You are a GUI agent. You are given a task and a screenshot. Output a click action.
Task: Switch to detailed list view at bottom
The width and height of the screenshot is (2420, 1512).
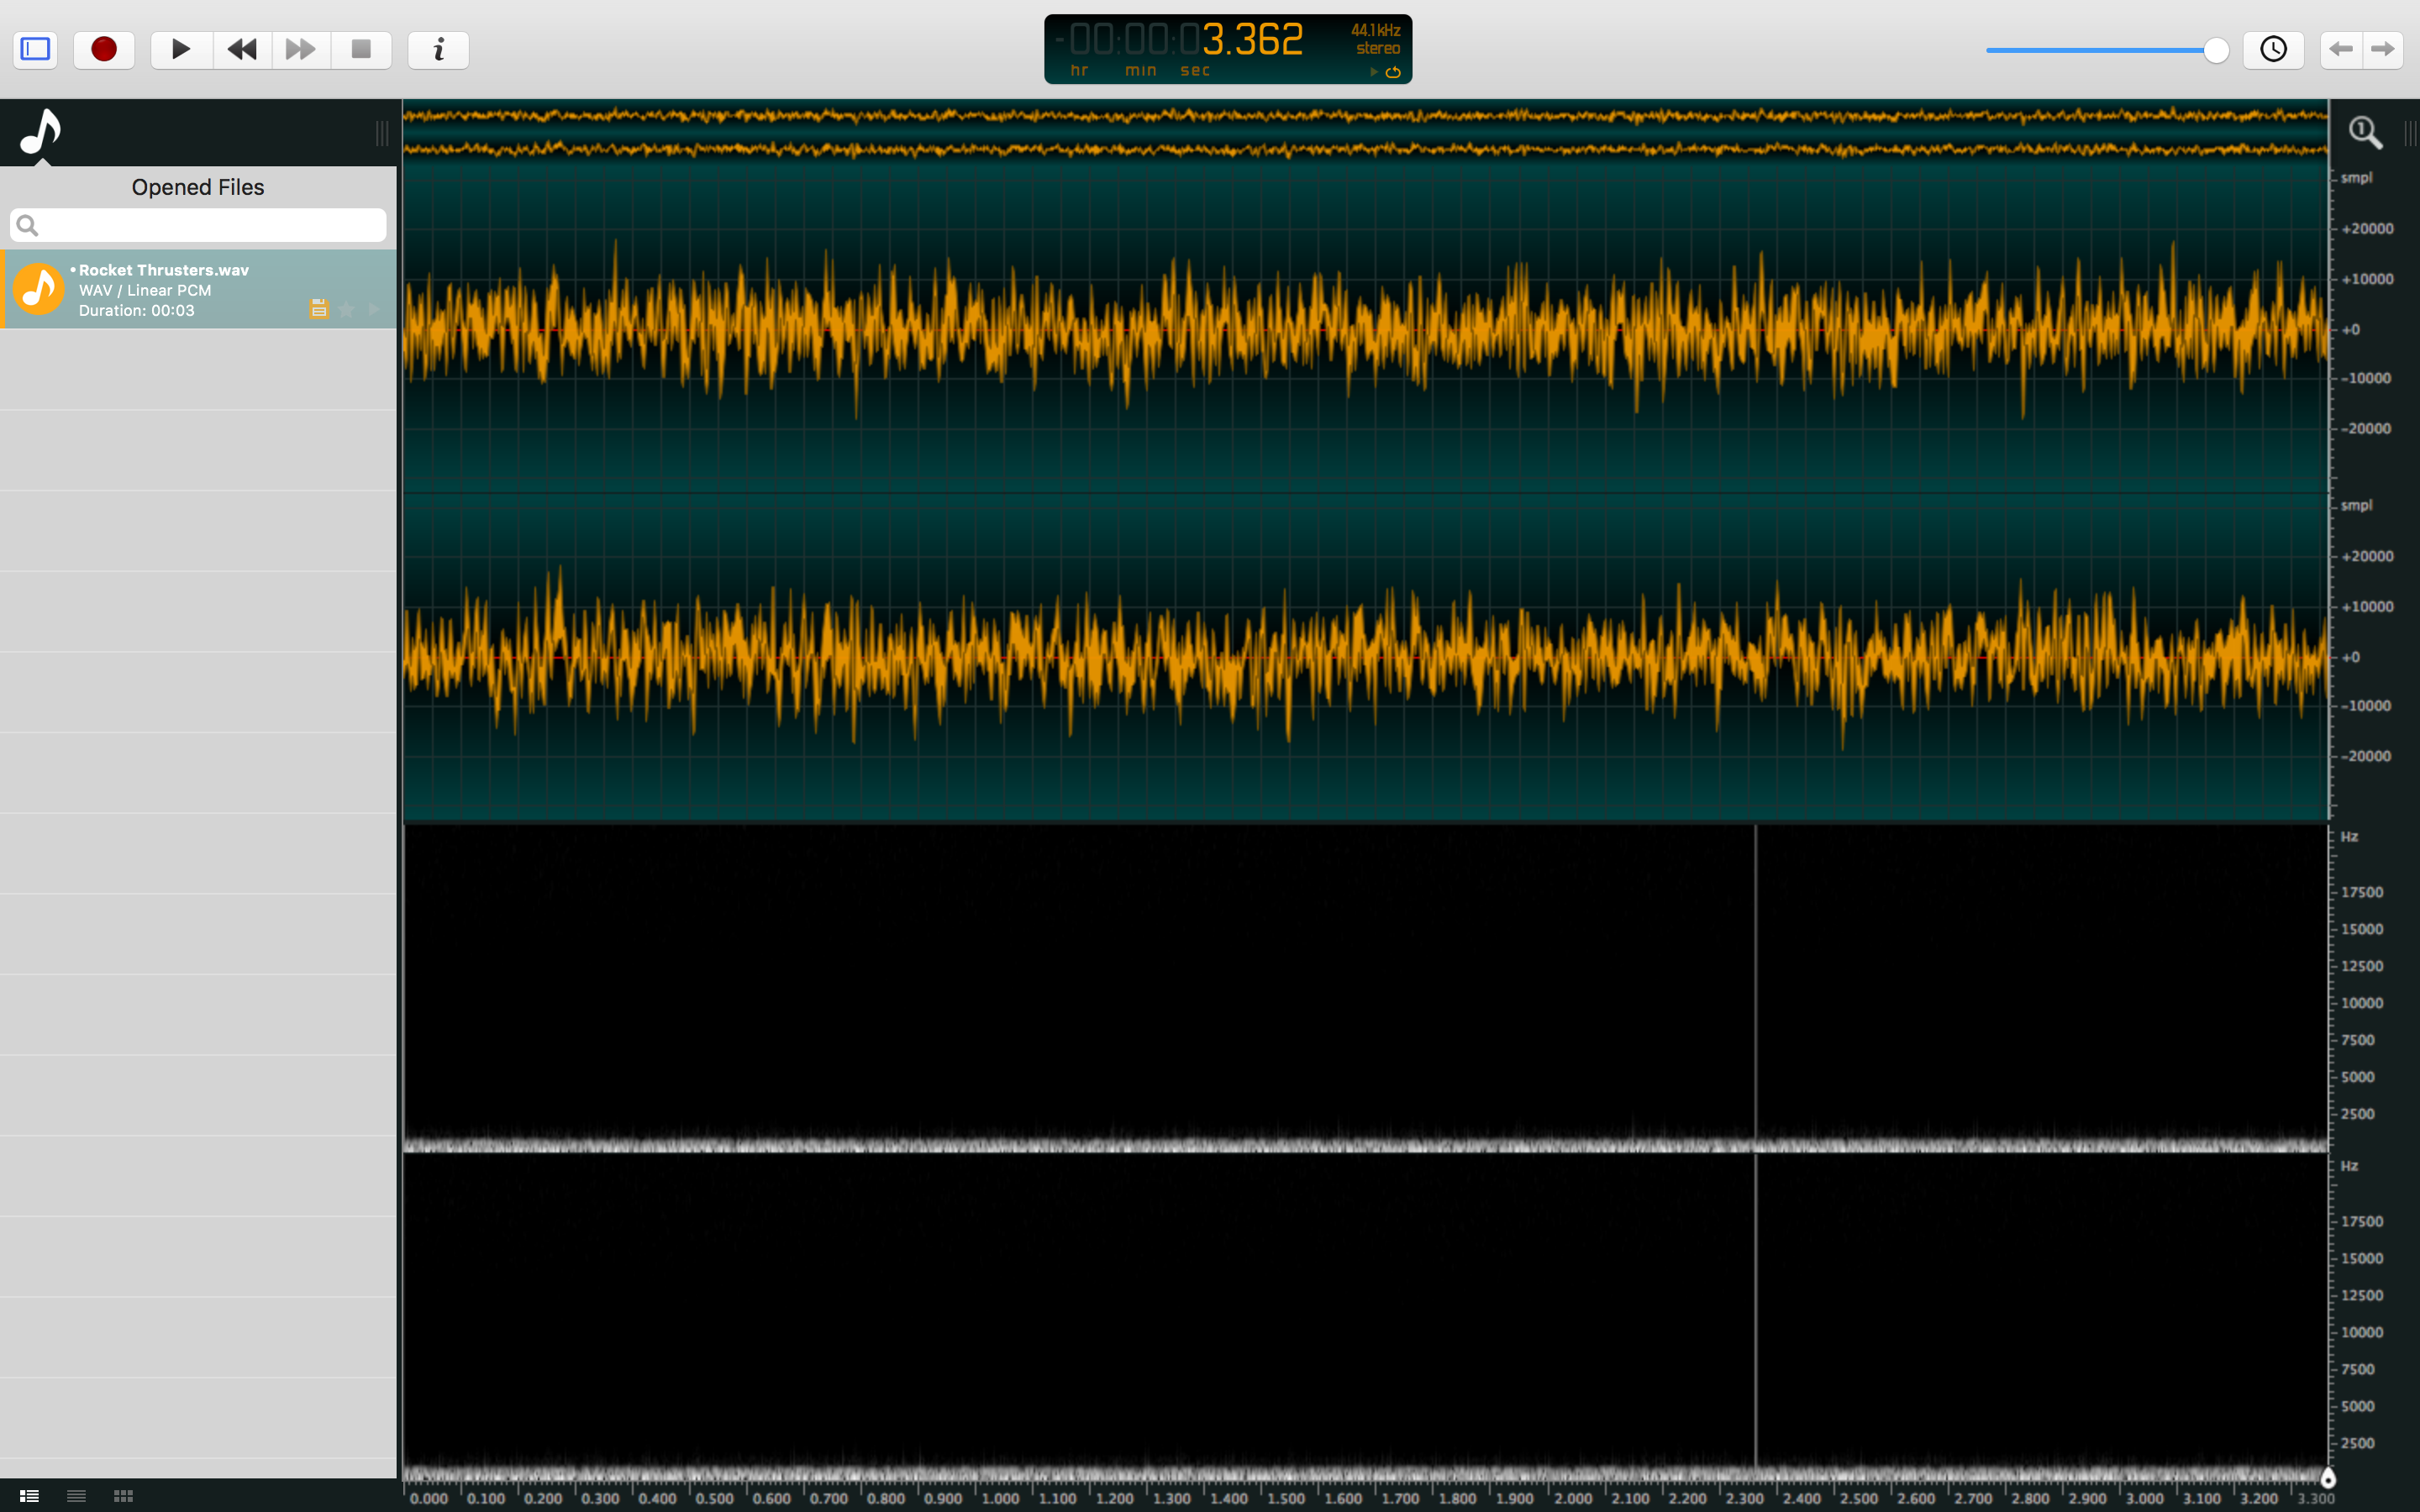coord(29,1496)
